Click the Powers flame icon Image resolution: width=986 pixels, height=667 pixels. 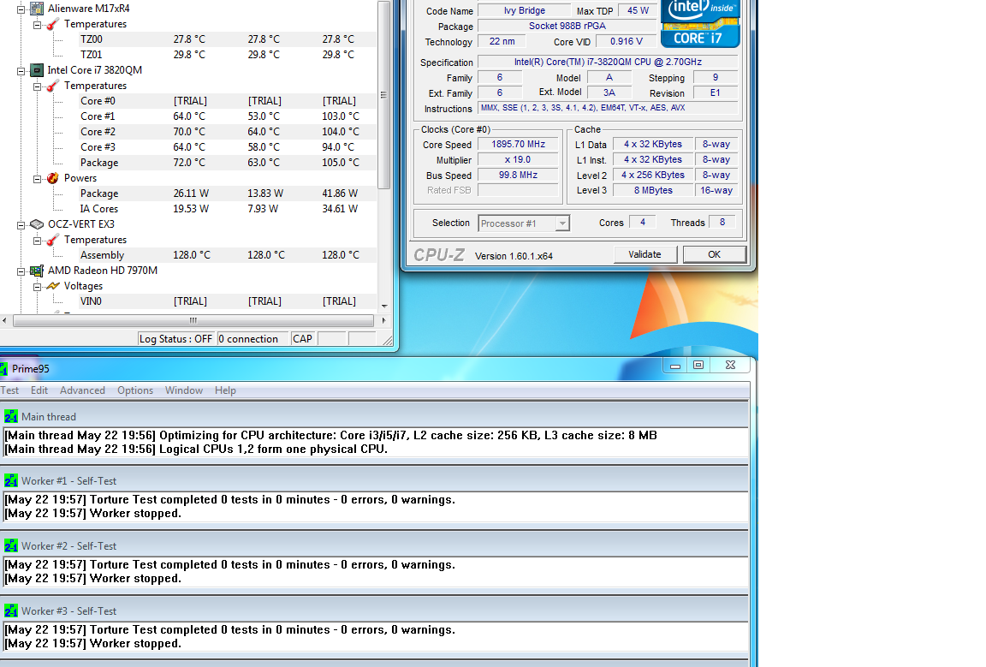[53, 178]
